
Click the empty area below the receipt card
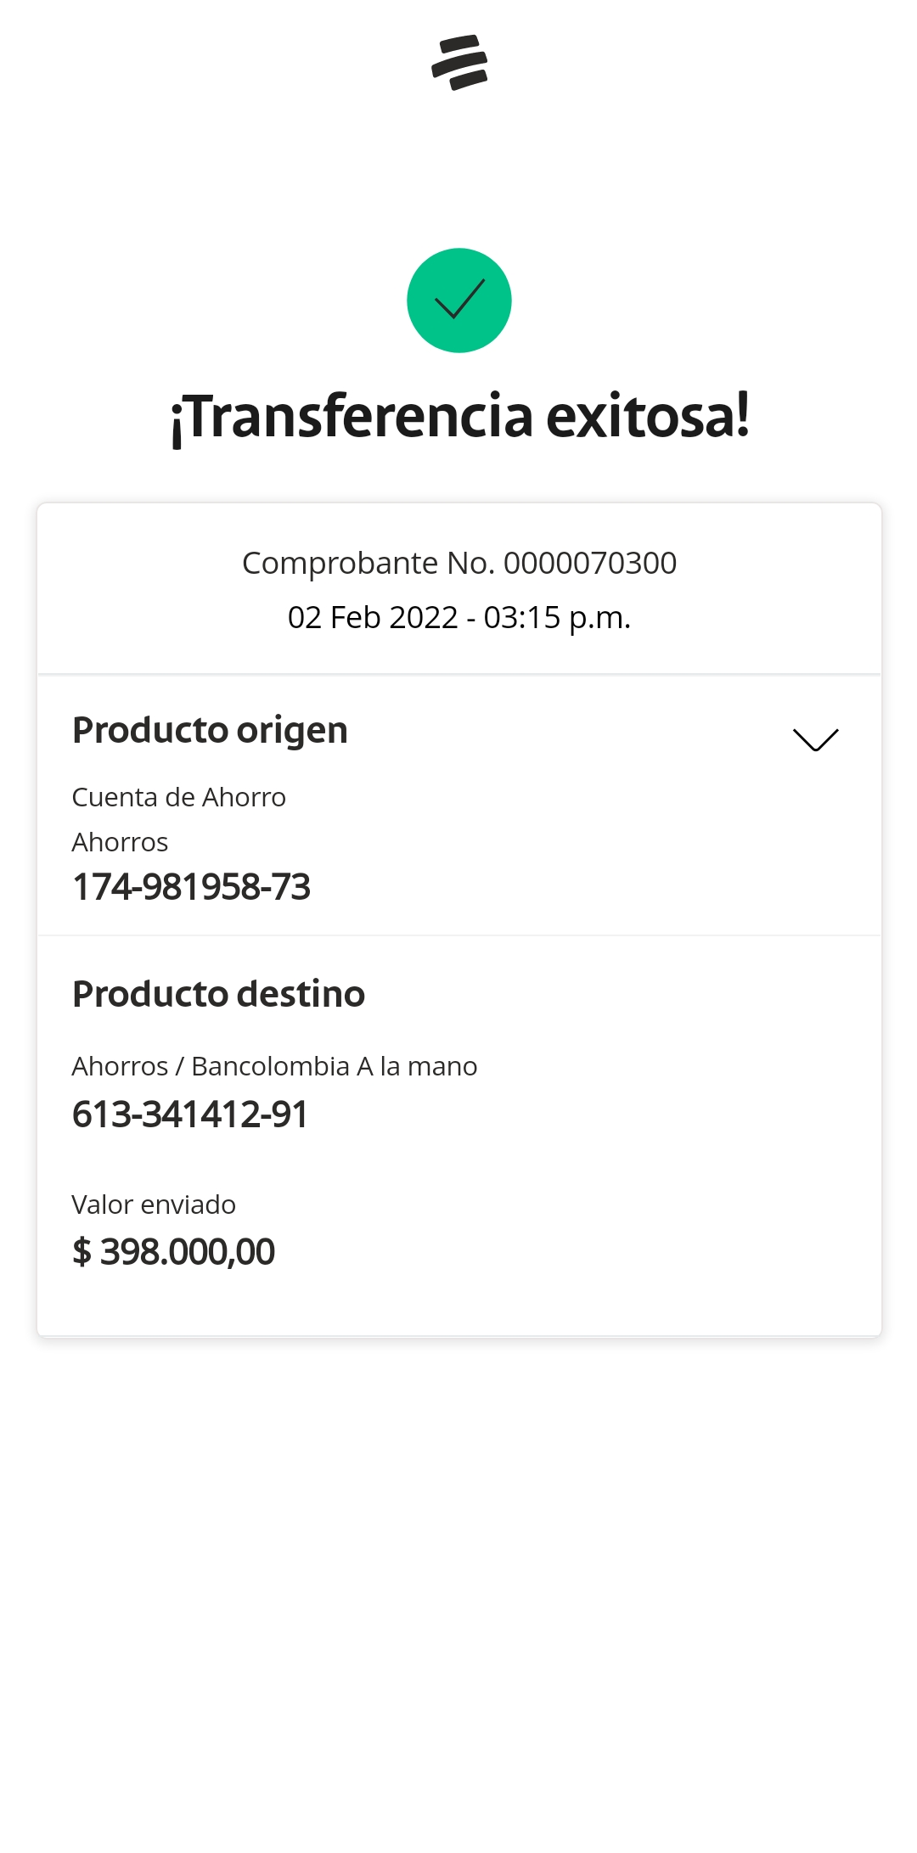coord(459,1570)
